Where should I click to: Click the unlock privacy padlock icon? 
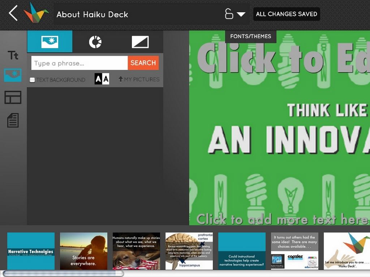(229, 14)
